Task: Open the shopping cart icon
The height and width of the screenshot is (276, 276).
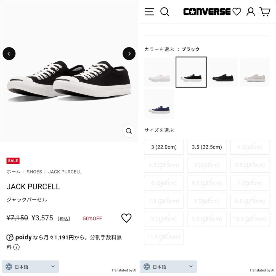Action: click(x=265, y=12)
